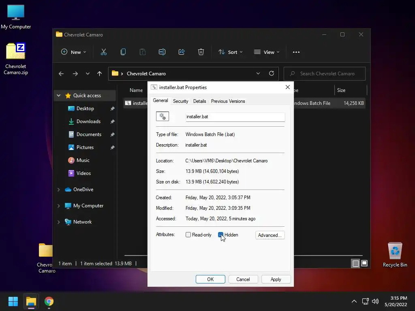
Task: Click the location path C:\Users\VM6\Desktop\Chevrolet Camaro
Action: 226,161
